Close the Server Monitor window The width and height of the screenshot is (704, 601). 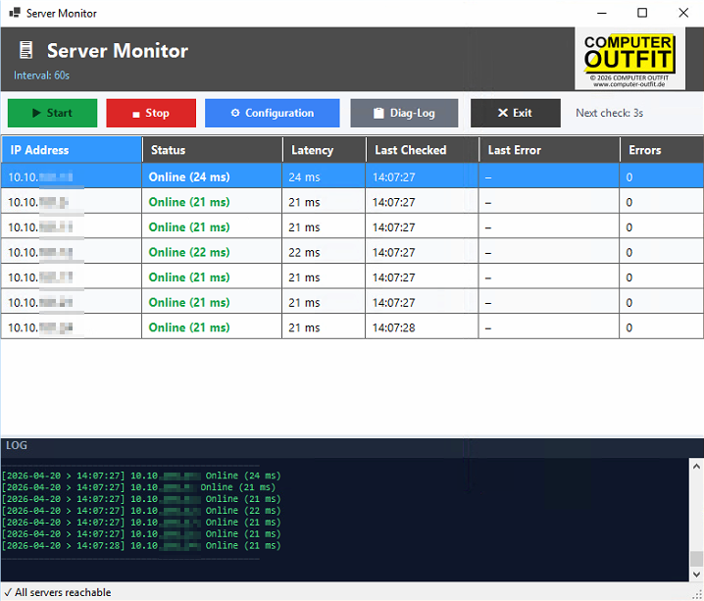click(683, 13)
